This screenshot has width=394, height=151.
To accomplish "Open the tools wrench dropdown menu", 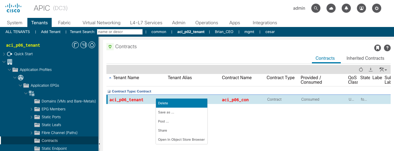I will 383,69.
